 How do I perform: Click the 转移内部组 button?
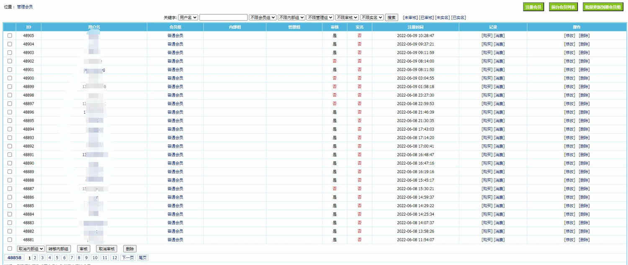tap(59, 248)
